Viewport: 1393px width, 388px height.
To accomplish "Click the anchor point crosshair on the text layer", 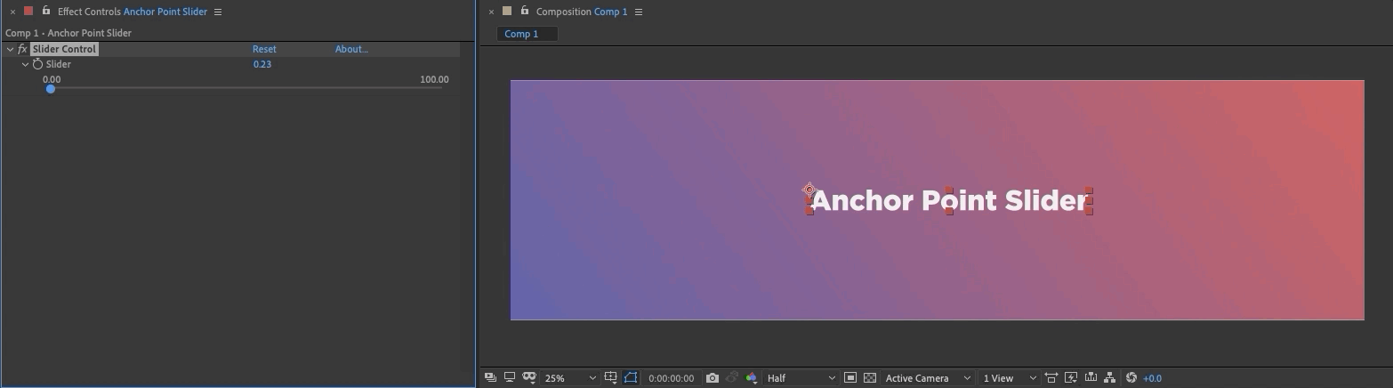I will pyautogui.click(x=809, y=189).
